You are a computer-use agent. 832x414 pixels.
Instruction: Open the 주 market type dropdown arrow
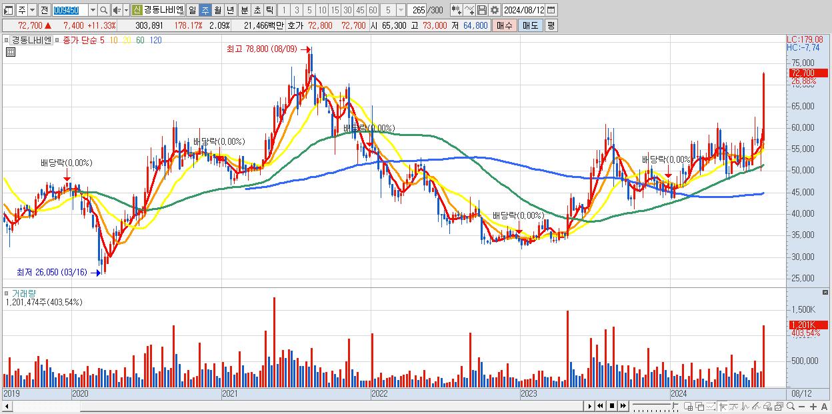[x=32, y=10]
